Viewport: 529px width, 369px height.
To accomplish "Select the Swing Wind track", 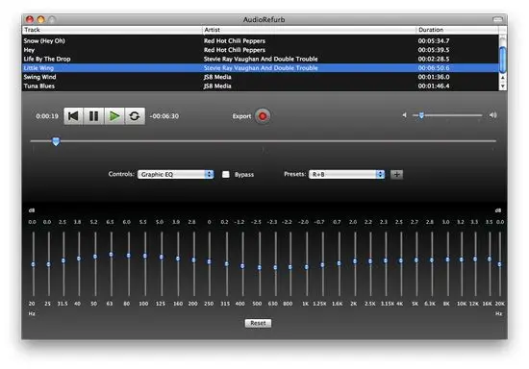I will pyautogui.click(x=260, y=77).
